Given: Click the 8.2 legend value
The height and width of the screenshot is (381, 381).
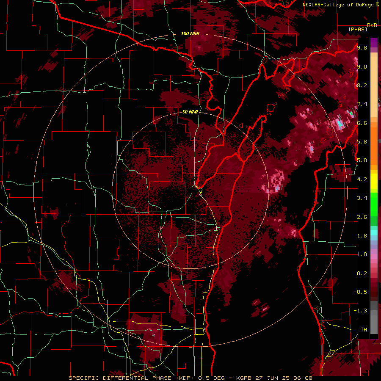Looking at the screenshot, I should (362, 85).
